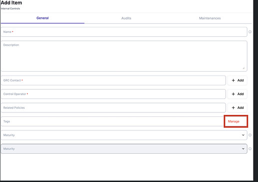Viewport: 258px width, 182px height.
Task: Click into the Description text area
Action: (124, 56)
